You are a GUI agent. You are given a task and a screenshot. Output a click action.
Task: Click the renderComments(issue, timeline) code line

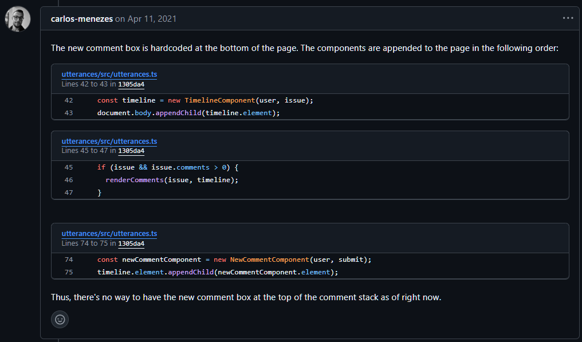171,180
